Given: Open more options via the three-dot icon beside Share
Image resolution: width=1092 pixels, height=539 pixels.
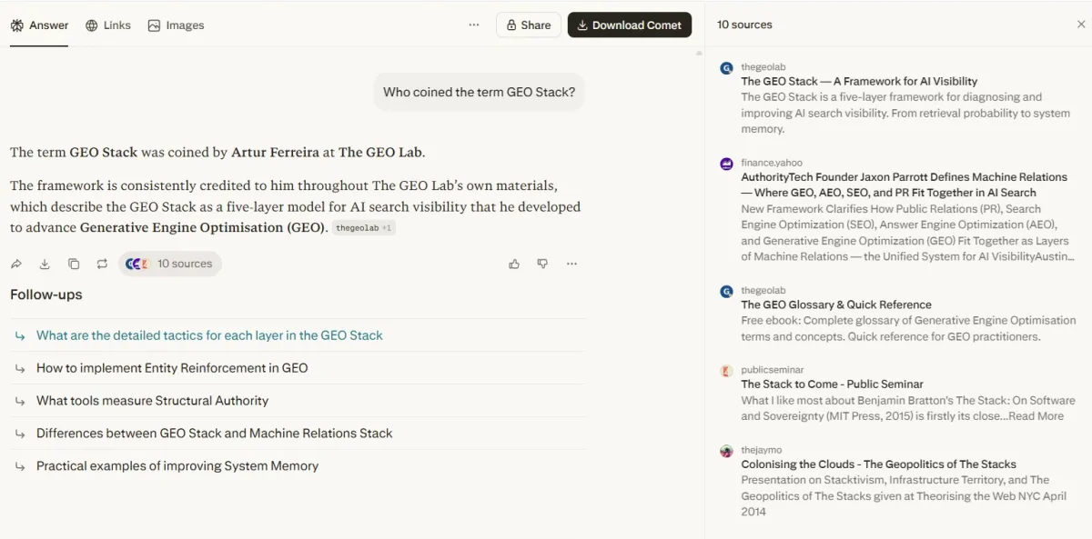Looking at the screenshot, I should pyautogui.click(x=473, y=25).
